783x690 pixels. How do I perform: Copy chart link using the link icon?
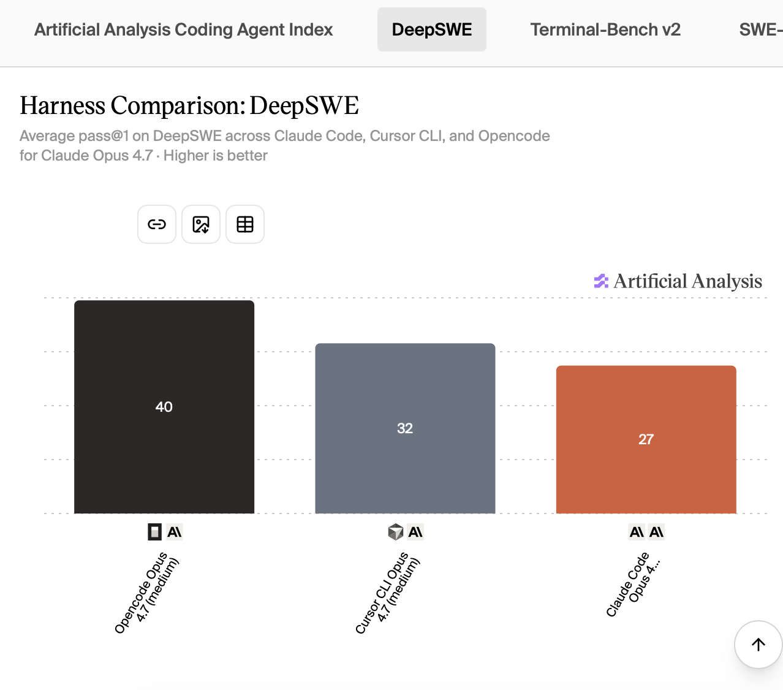157,224
